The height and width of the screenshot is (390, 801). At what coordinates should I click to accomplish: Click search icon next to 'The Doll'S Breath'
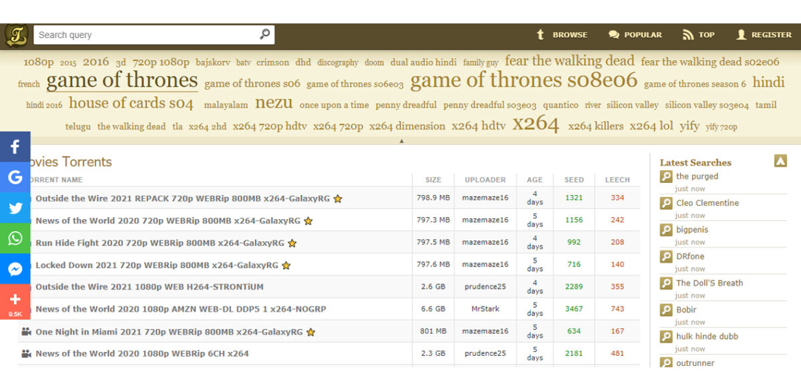coord(666,283)
